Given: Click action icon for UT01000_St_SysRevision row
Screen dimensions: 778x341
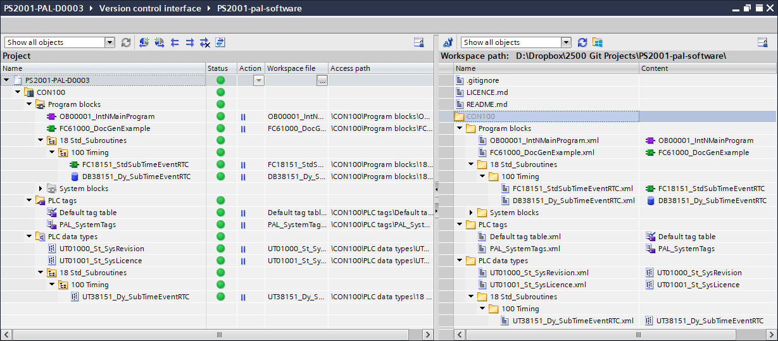Looking at the screenshot, I should tap(243, 249).
